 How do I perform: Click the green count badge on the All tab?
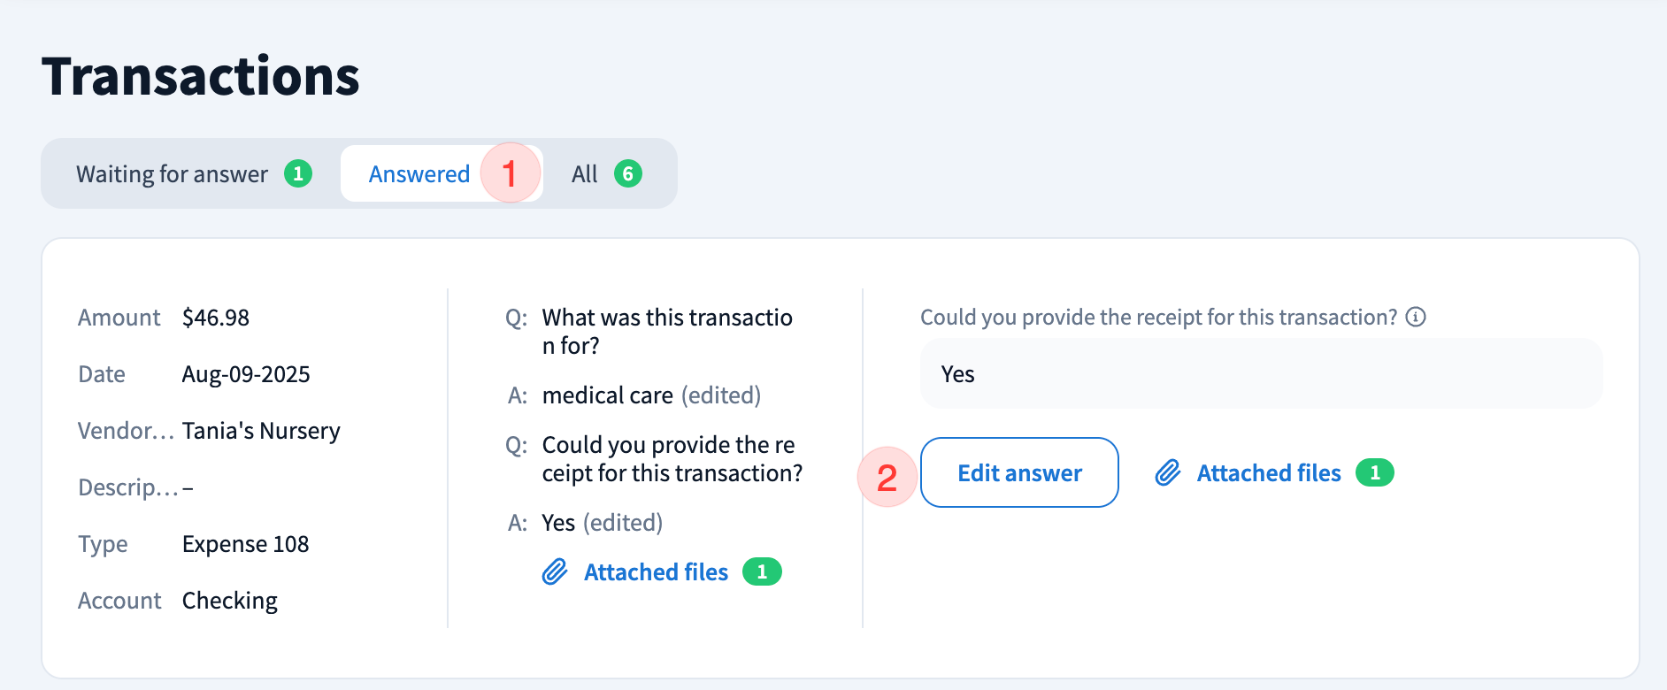click(x=628, y=173)
